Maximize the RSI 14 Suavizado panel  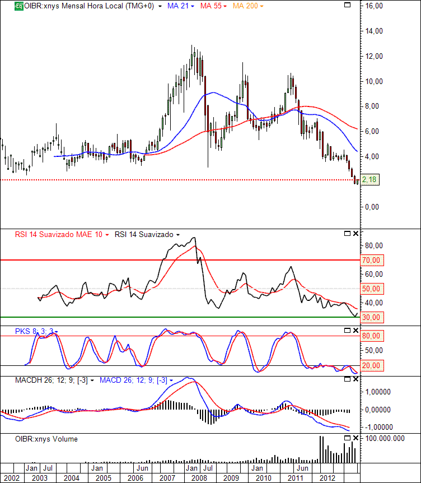tap(347, 234)
